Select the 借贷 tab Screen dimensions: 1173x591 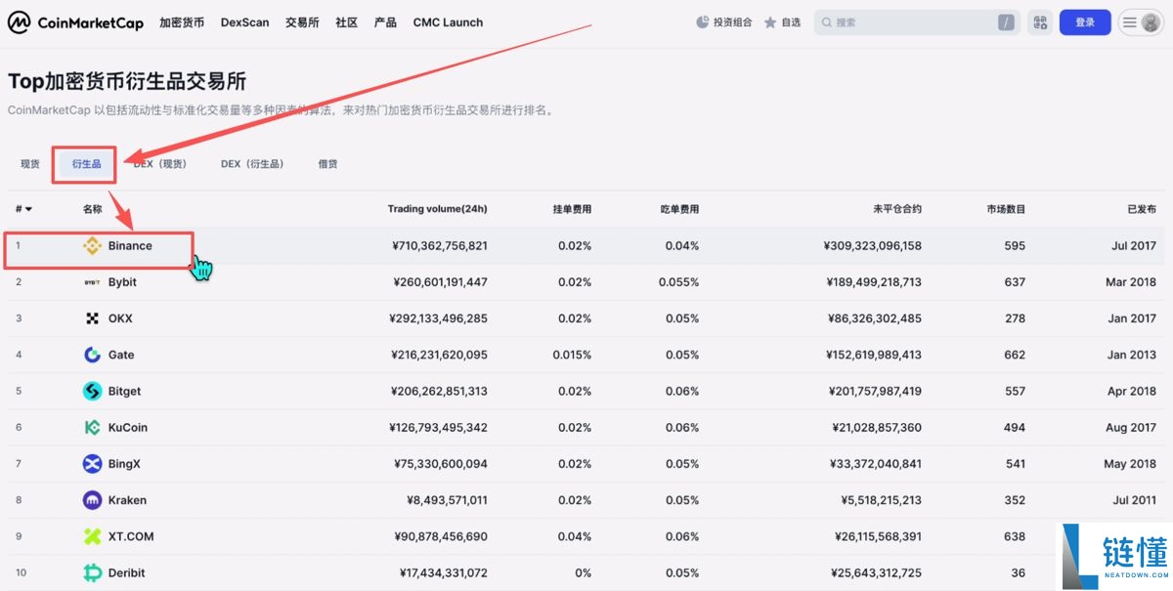[x=326, y=163]
